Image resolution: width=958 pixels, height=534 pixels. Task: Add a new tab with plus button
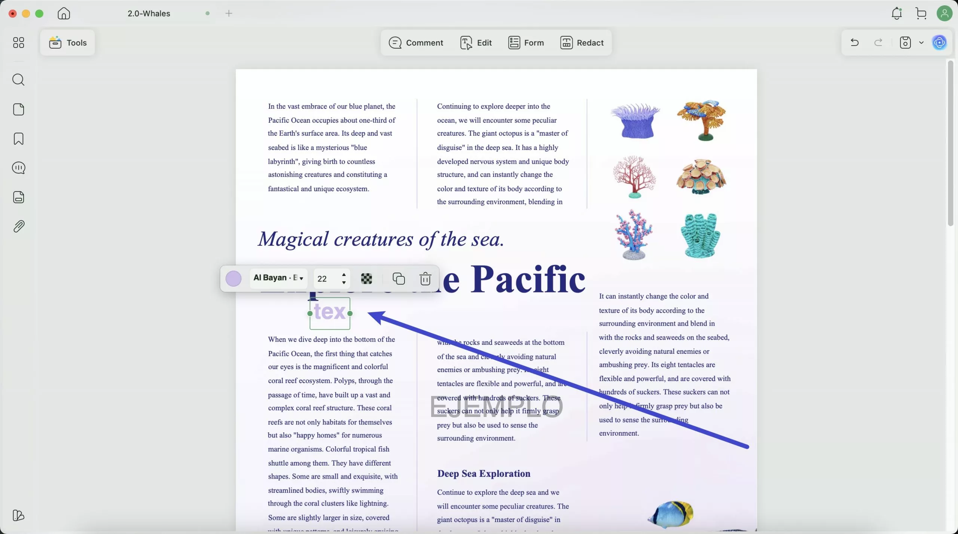coord(229,13)
